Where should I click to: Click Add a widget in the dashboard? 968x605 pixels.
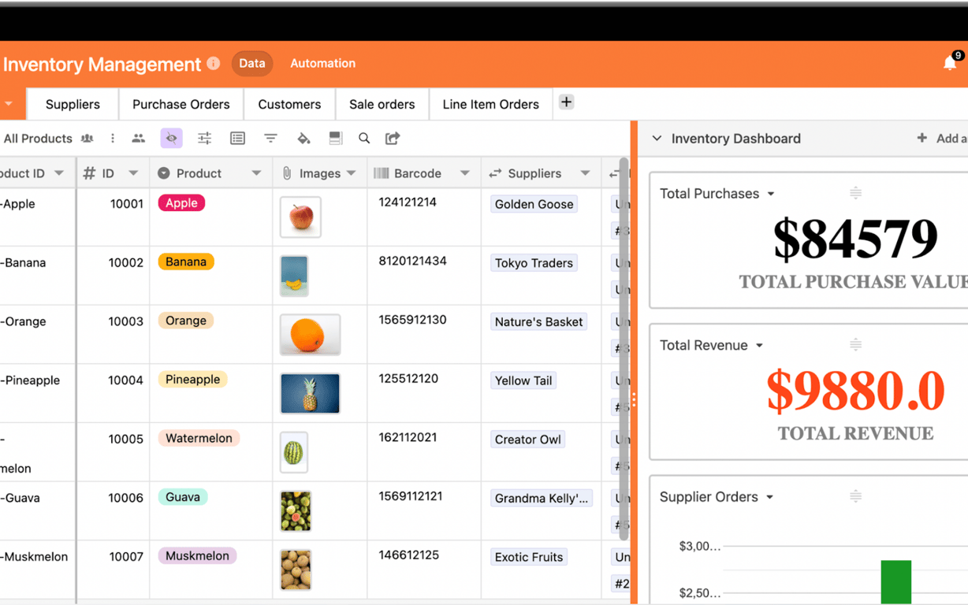tap(941, 138)
